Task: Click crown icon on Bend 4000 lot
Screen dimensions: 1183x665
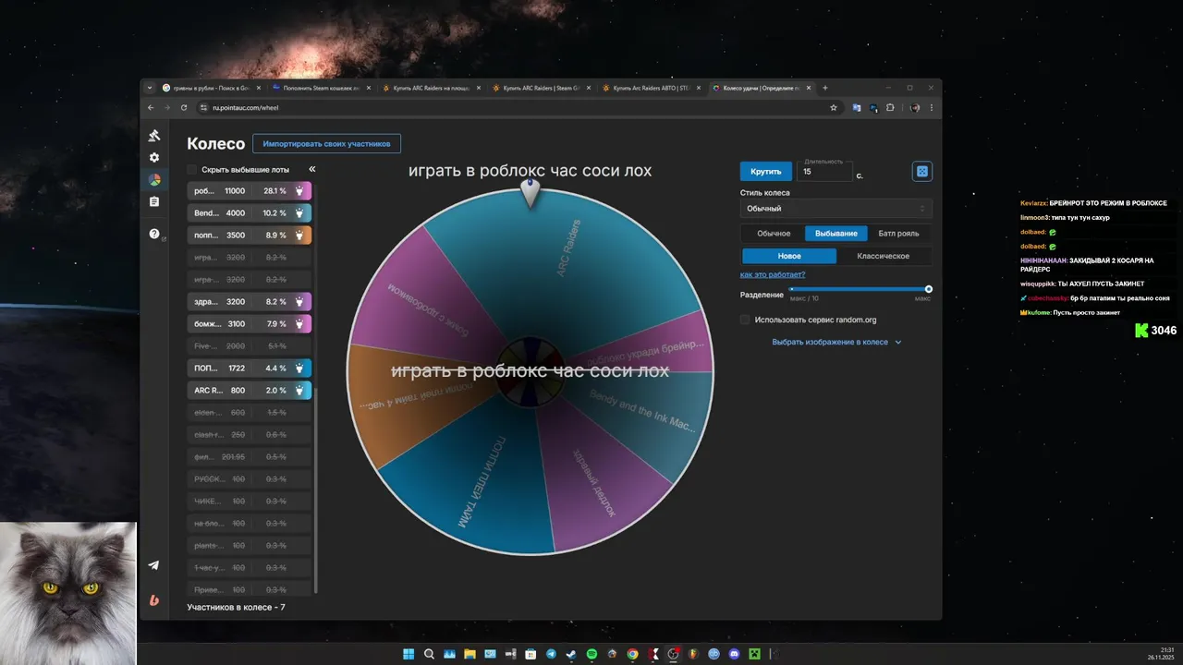Action: coord(299,213)
